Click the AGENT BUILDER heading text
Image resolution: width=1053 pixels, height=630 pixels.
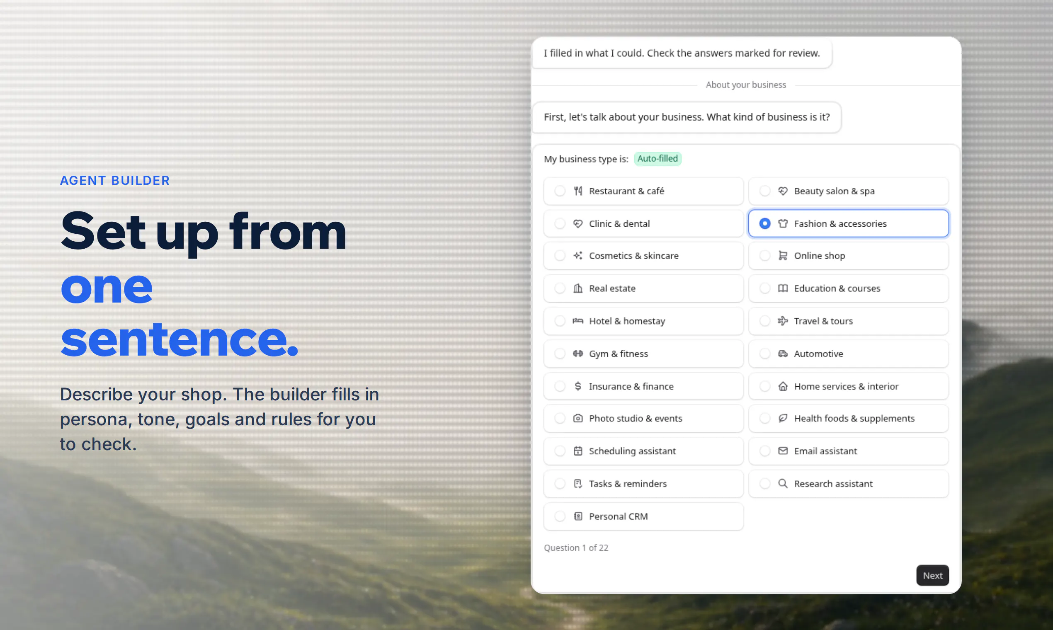pyautogui.click(x=115, y=180)
